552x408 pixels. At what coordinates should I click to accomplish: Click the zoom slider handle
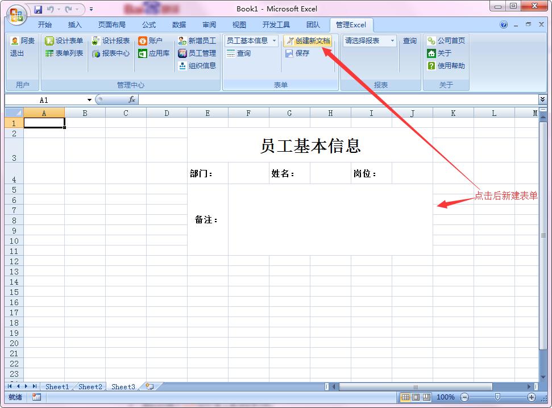click(497, 397)
